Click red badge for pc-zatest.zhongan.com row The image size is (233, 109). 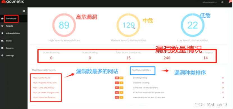tap(117, 92)
